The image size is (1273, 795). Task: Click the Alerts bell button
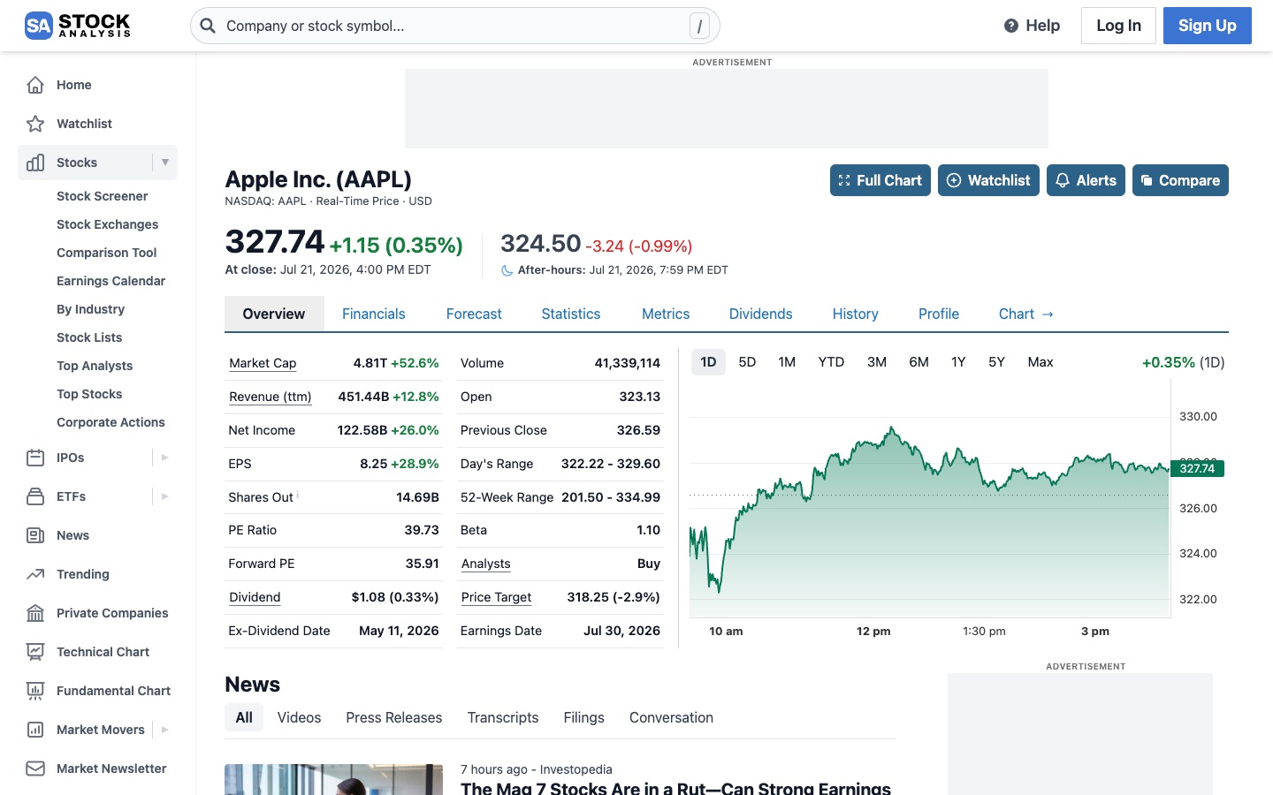tap(1086, 180)
